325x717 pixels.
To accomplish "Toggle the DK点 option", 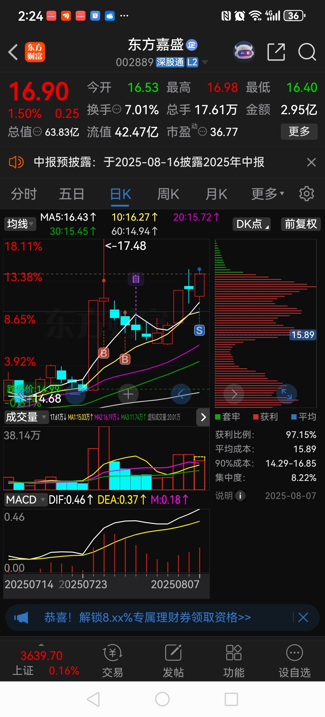I will pyautogui.click(x=252, y=224).
